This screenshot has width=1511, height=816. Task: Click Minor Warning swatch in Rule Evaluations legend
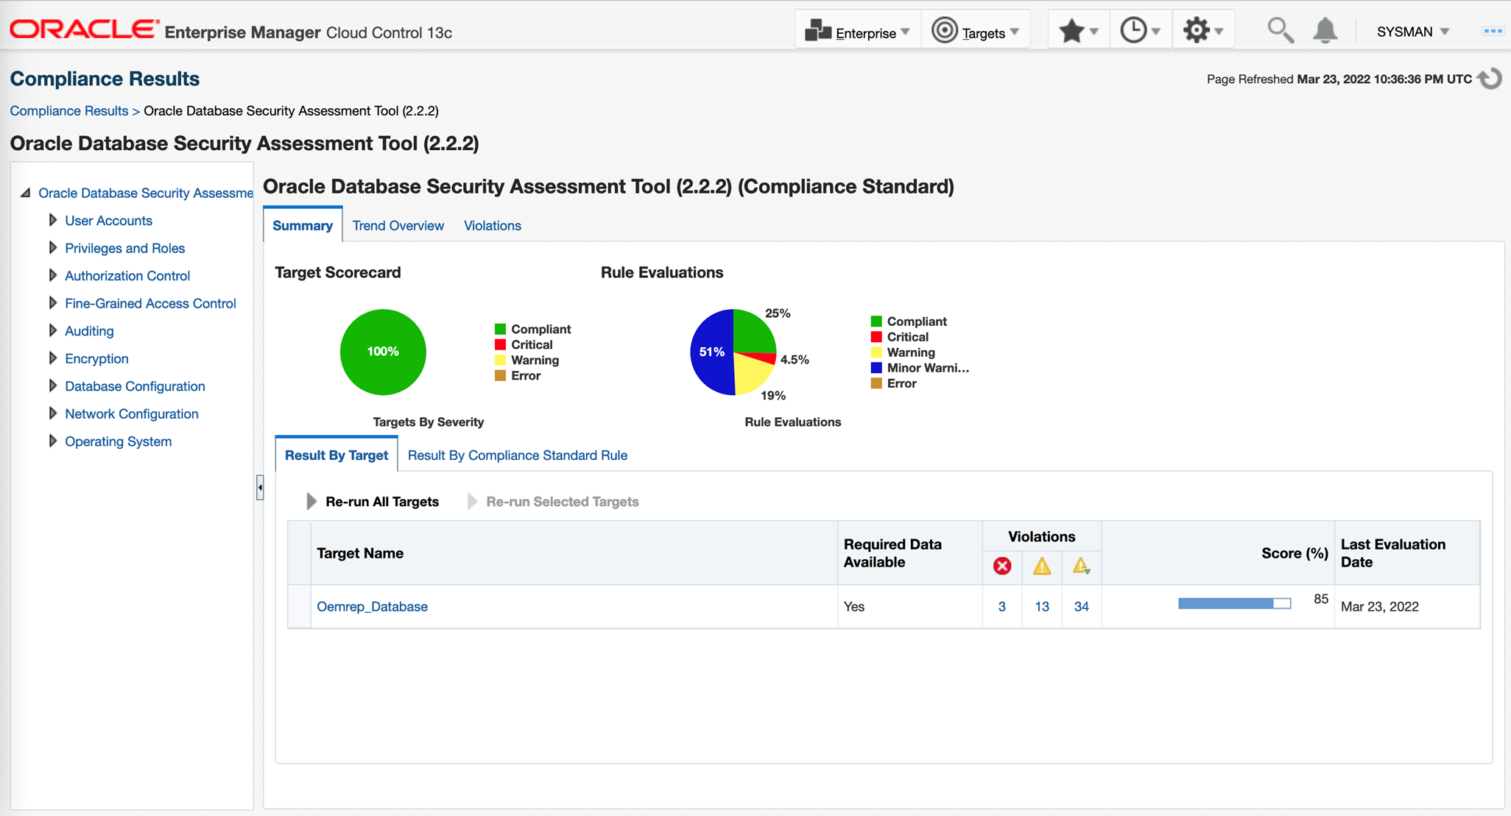click(876, 367)
